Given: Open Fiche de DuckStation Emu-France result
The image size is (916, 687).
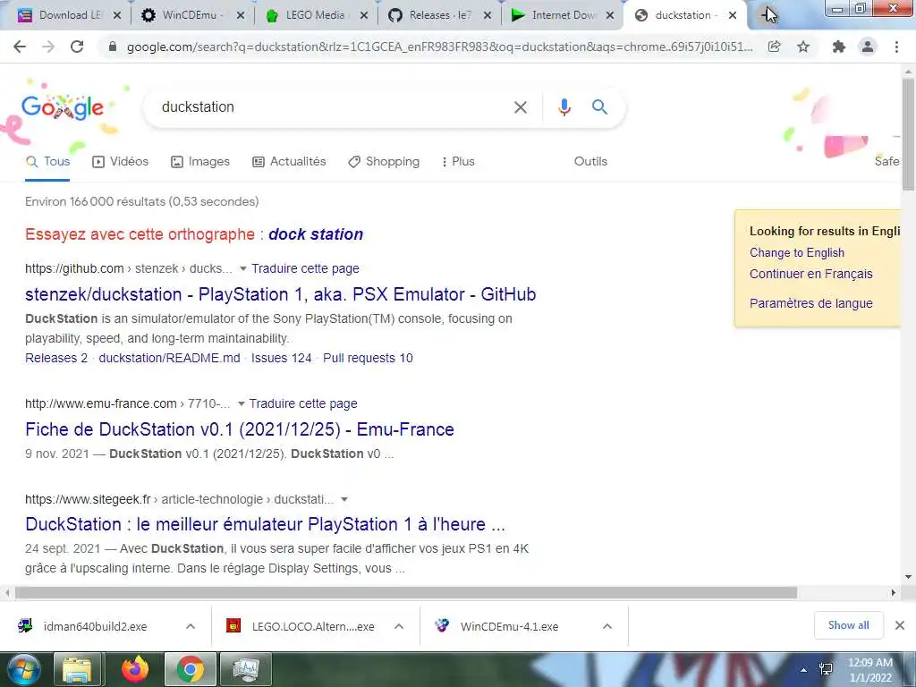Looking at the screenshot, I should point(240,429).
